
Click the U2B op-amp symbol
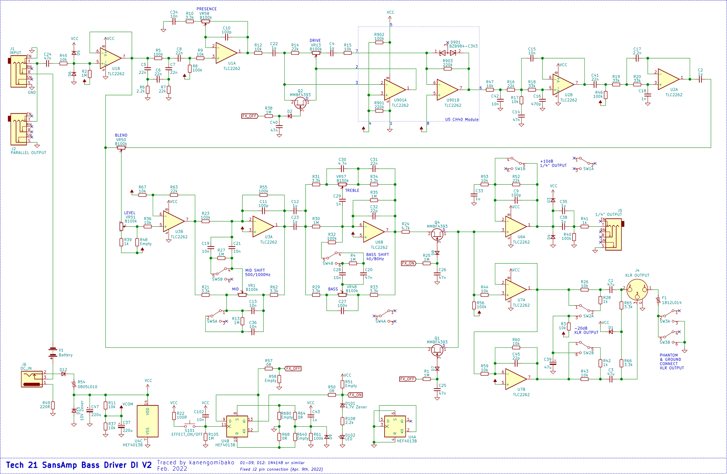(563, 84)
